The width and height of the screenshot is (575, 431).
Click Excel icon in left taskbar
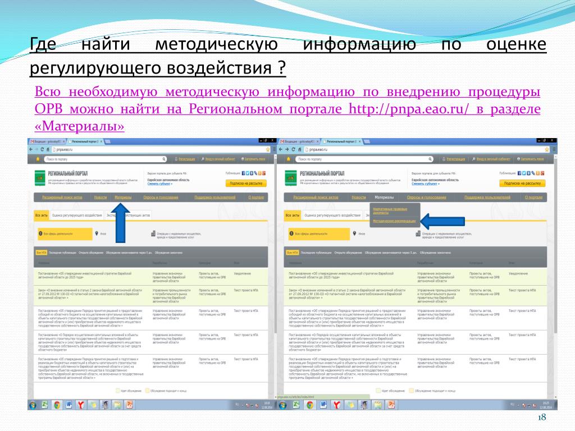coord(45,405)
